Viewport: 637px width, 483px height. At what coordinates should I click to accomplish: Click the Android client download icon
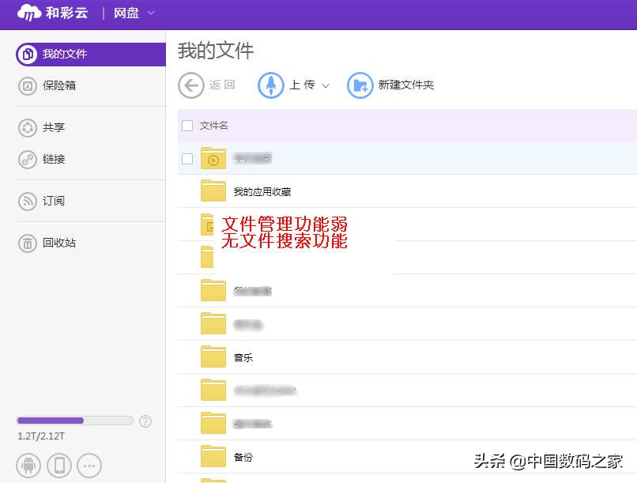pos(28,465)
